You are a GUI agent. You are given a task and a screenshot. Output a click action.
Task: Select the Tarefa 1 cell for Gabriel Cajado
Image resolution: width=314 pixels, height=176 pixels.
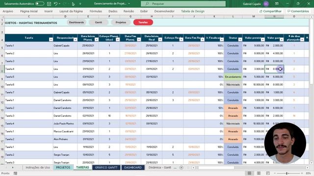tap(29, 45)
